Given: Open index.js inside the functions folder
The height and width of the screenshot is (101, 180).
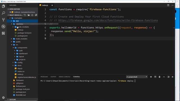Looking at the screenshot, I should tap(20, 30).
